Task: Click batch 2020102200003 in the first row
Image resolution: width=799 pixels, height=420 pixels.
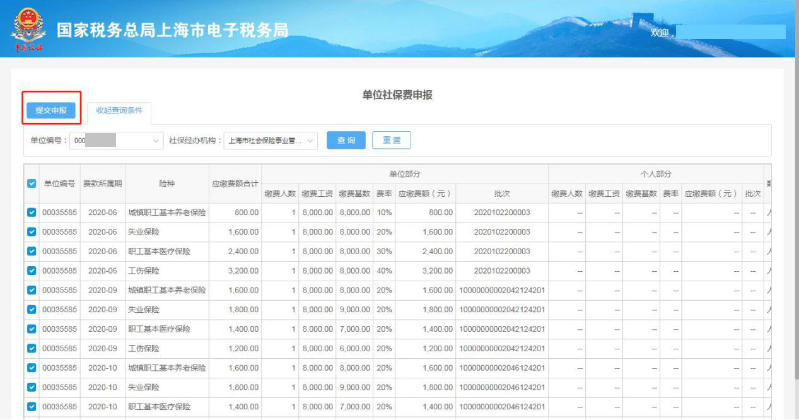Action: point(502,213)
